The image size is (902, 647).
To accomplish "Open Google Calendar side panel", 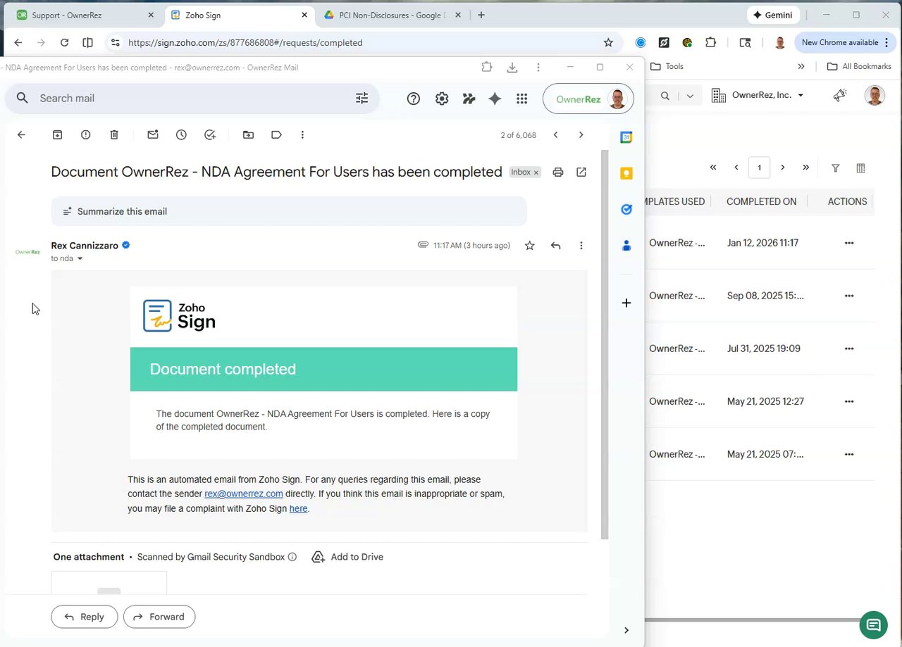I will click(x=626, y=137).
